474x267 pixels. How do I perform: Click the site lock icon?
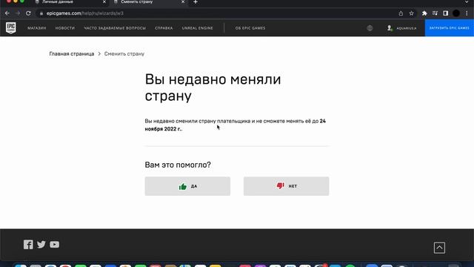41,13
